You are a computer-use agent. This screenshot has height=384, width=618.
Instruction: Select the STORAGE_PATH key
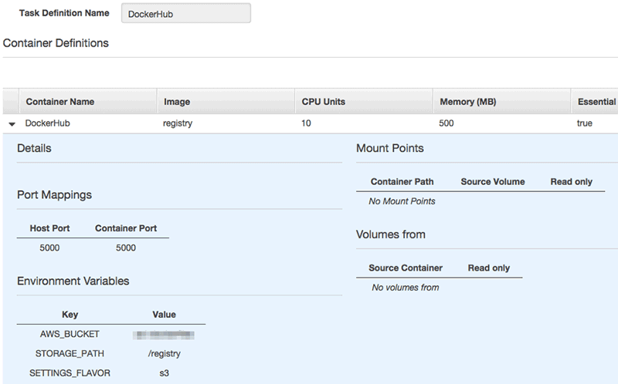[x=70, y=353]
